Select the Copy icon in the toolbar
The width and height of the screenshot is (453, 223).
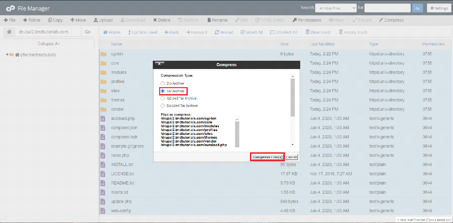pos(55,20)
